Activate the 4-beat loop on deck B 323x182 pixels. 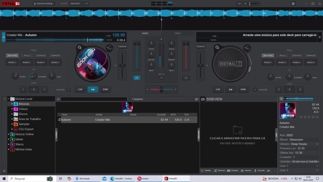(290, 89)
